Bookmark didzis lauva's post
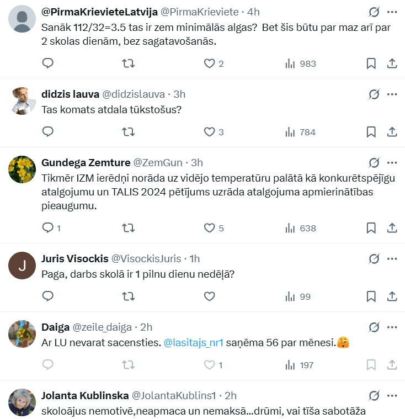This screenshot has width=405, height=419. [371, 132]
